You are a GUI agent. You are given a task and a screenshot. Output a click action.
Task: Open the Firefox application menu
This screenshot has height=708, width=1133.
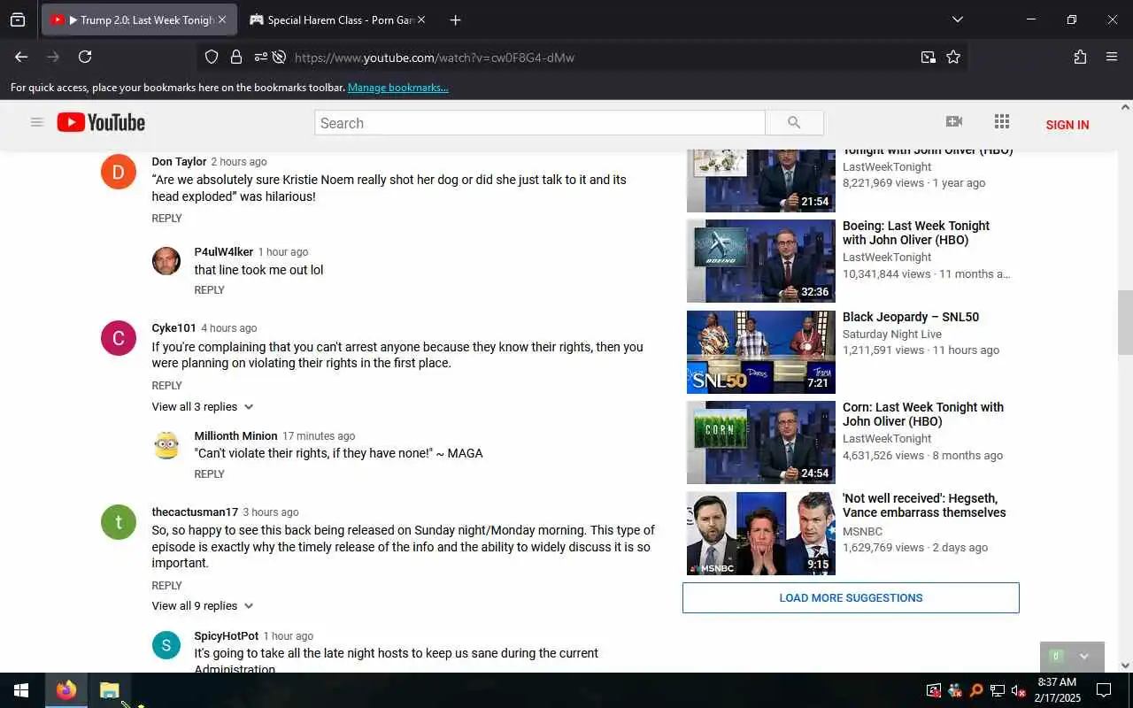point(1112,57)
